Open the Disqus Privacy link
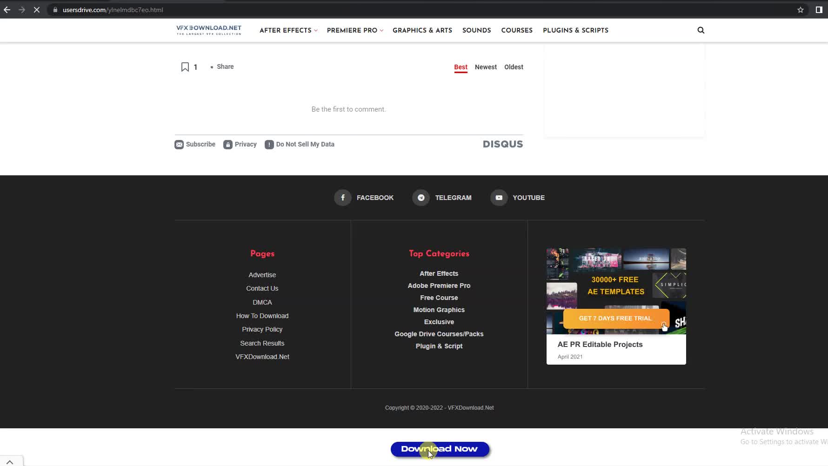The width and height of the screenshot is (828, 466). click(x=246, y=144)
